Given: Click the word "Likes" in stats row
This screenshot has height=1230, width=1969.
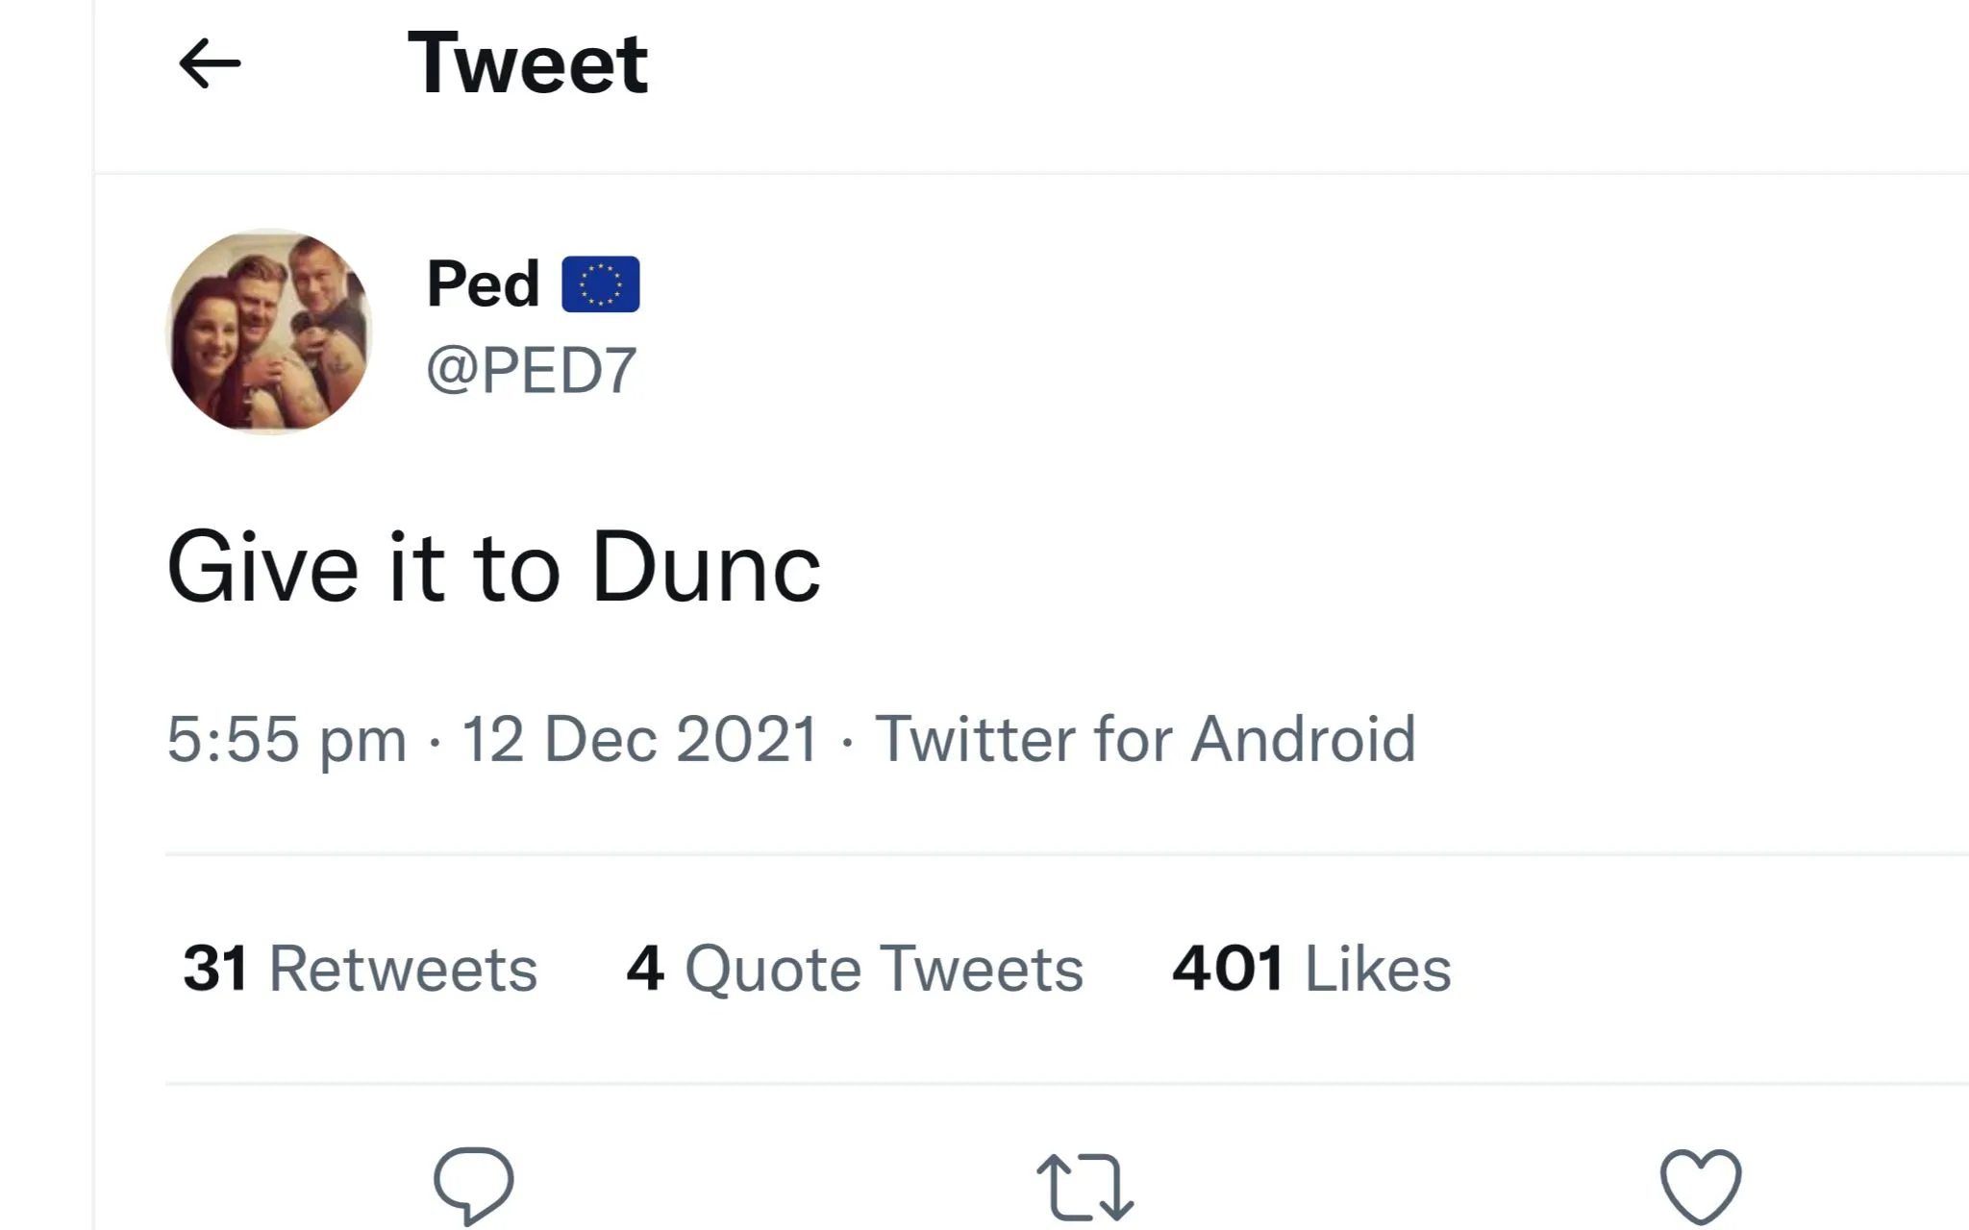Looking at the screenshot, I should 1378,969.
